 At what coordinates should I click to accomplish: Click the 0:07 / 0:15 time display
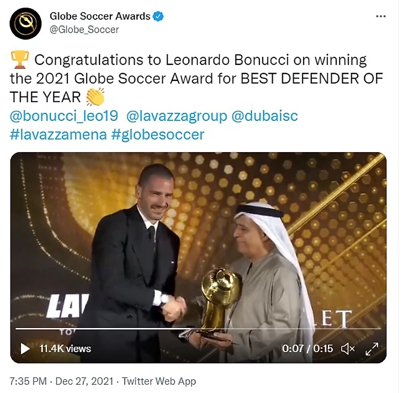tap(307, 348)
